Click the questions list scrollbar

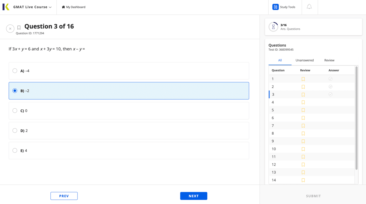[356, 118]
